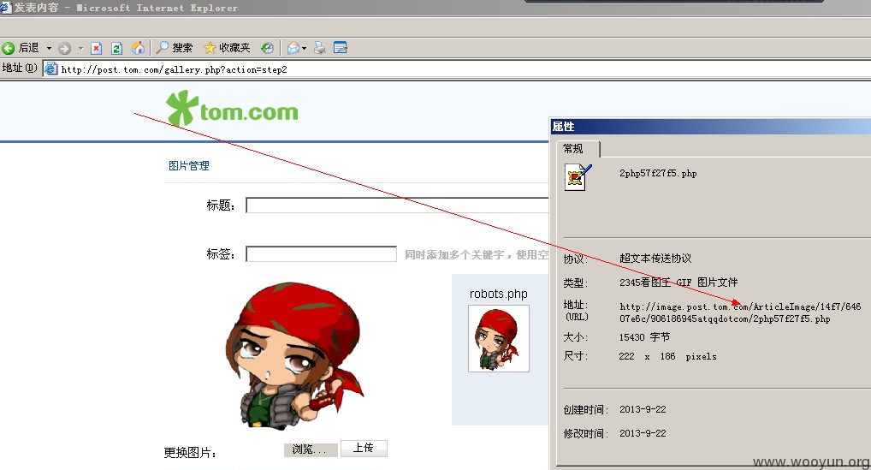871x470 pixels.
Task: Open the Forward history dropdown arrow
Action: (x=80, y=48)
